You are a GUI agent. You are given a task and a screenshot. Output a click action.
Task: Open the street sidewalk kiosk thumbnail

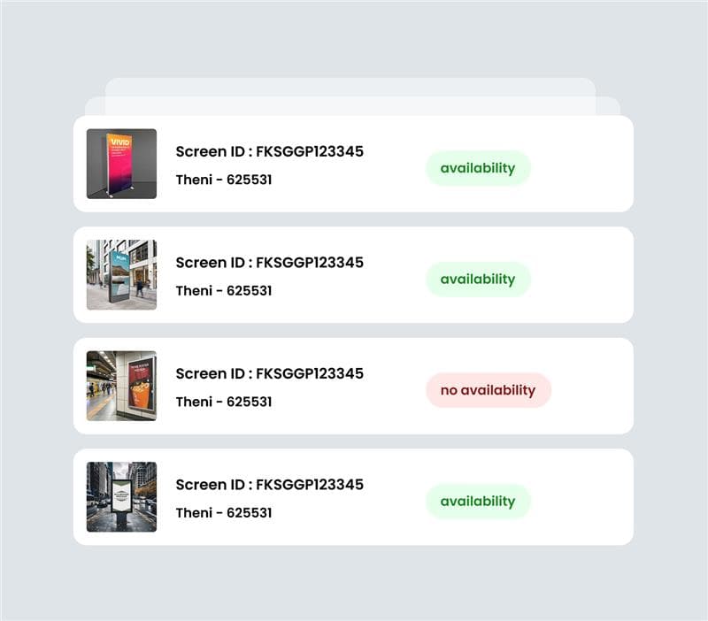click(121, 275)
